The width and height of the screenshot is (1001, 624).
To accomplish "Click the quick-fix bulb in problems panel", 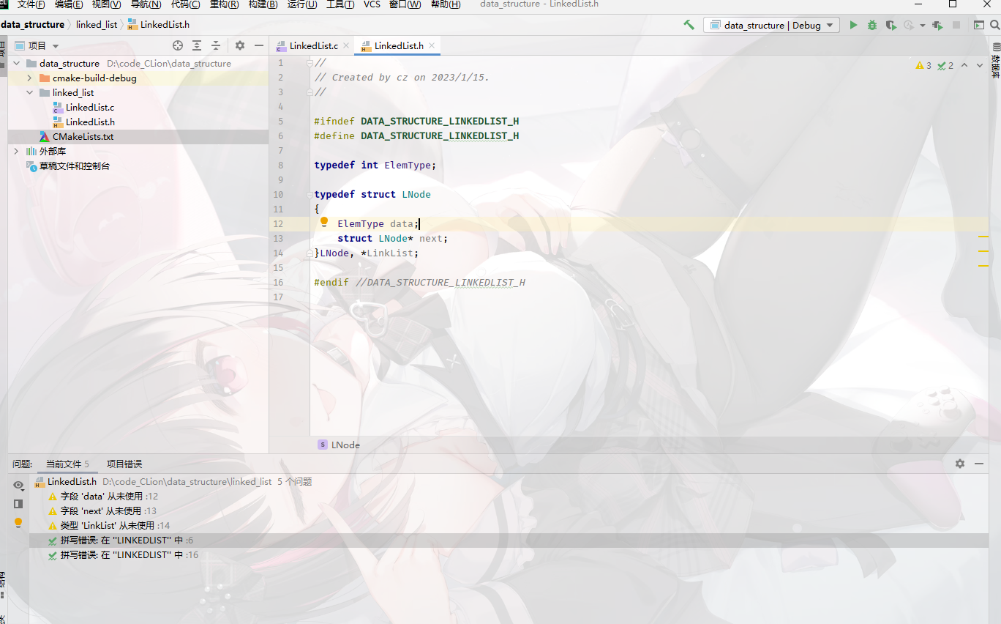I will [x=18, y=523].
